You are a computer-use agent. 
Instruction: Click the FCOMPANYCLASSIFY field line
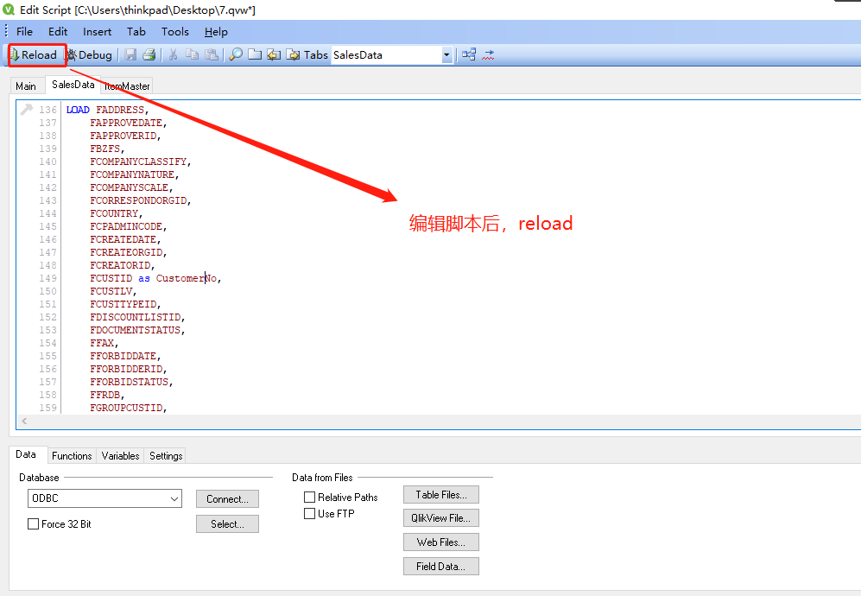click(x=139, y=162)
